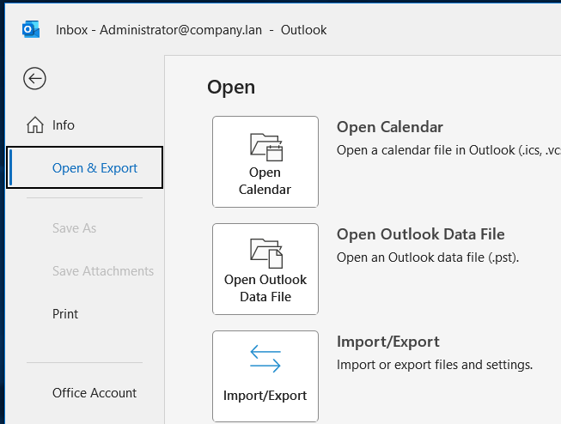The image size is (561, 424).
Task: Click the Outlook logo in title bar
Action: click(31, 29)
